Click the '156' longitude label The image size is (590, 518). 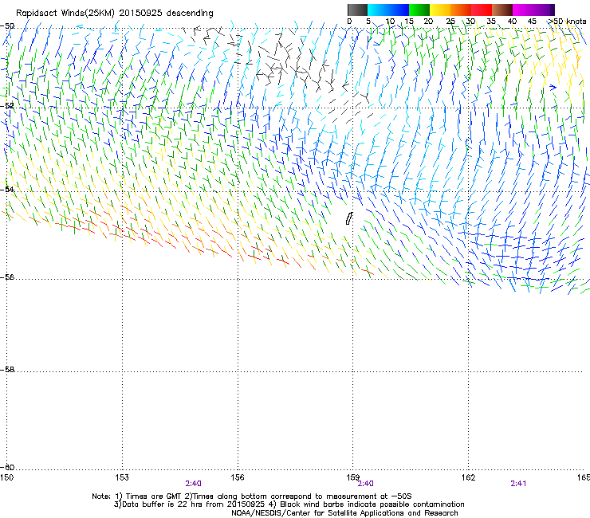click(x=238, y=477)
